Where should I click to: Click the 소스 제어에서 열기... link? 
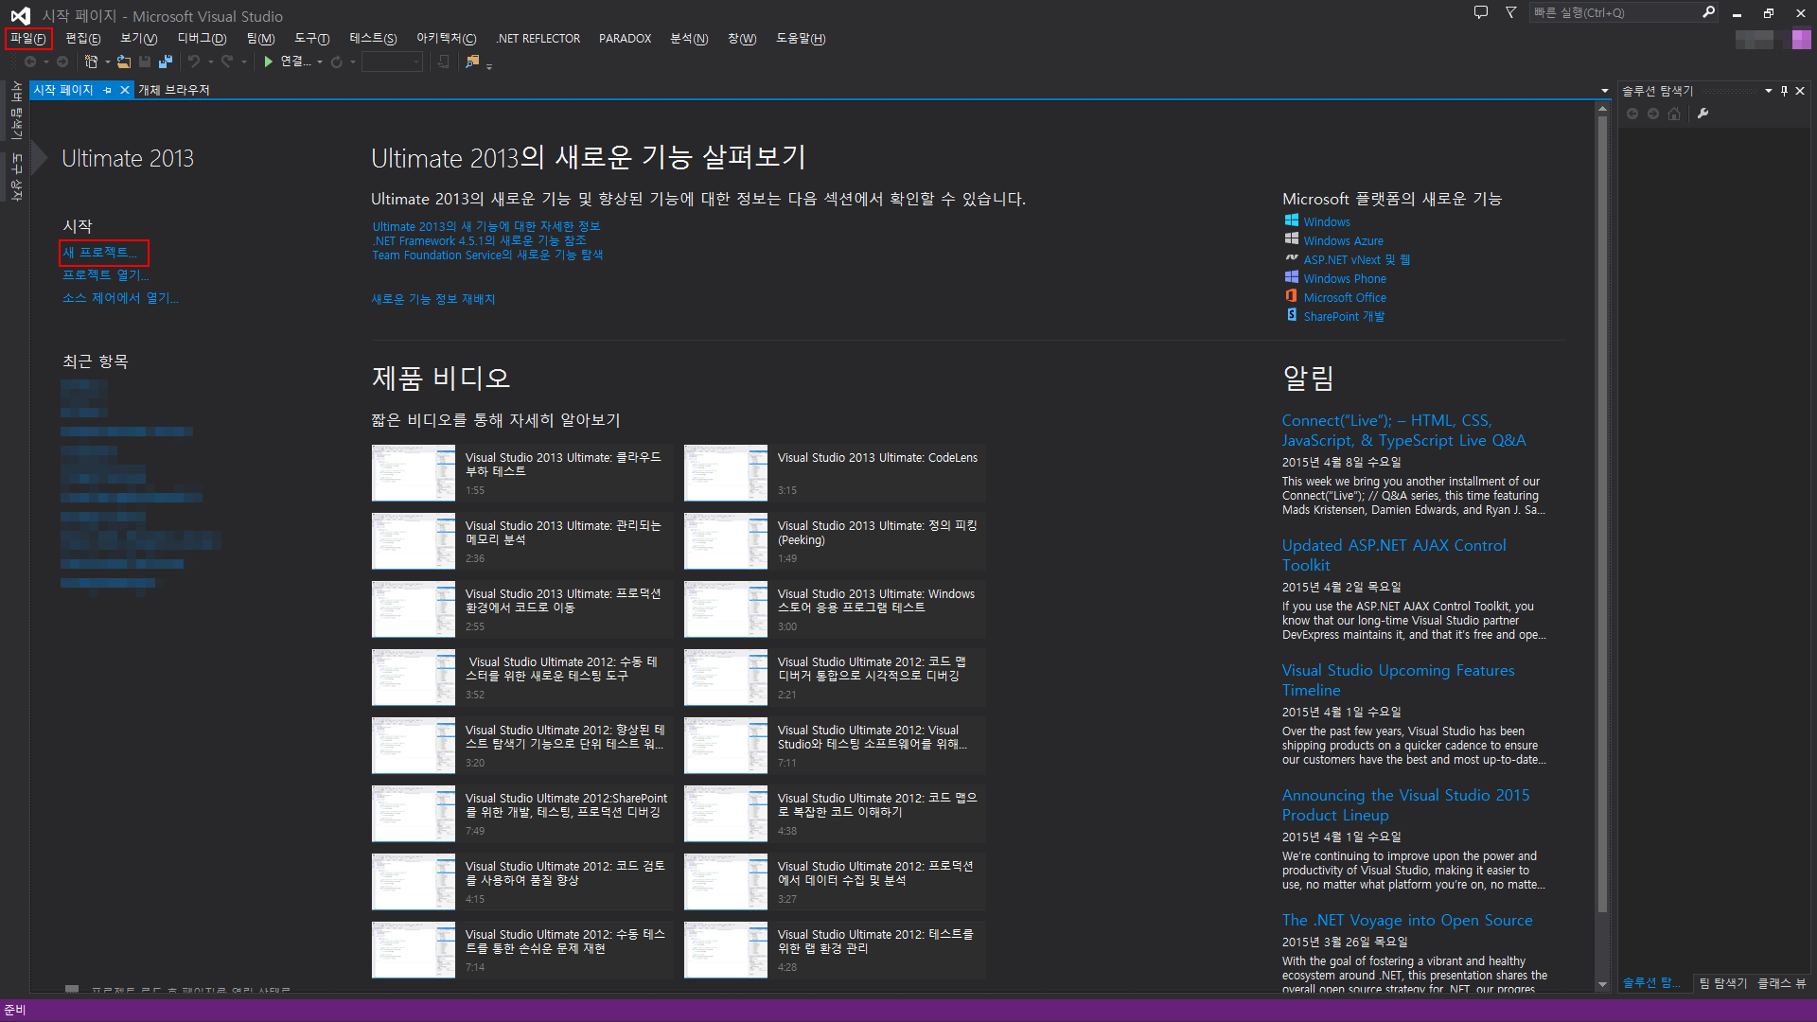(x=120, y=298)
